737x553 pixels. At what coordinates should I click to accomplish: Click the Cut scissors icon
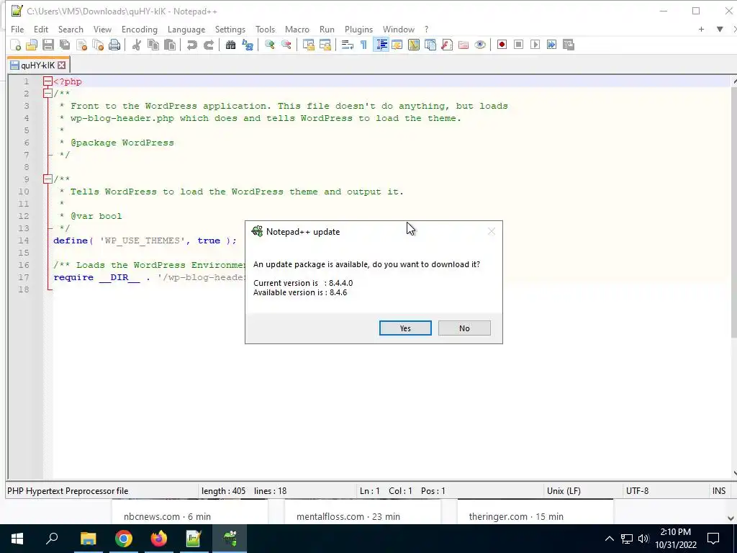[x=136, y=45]
